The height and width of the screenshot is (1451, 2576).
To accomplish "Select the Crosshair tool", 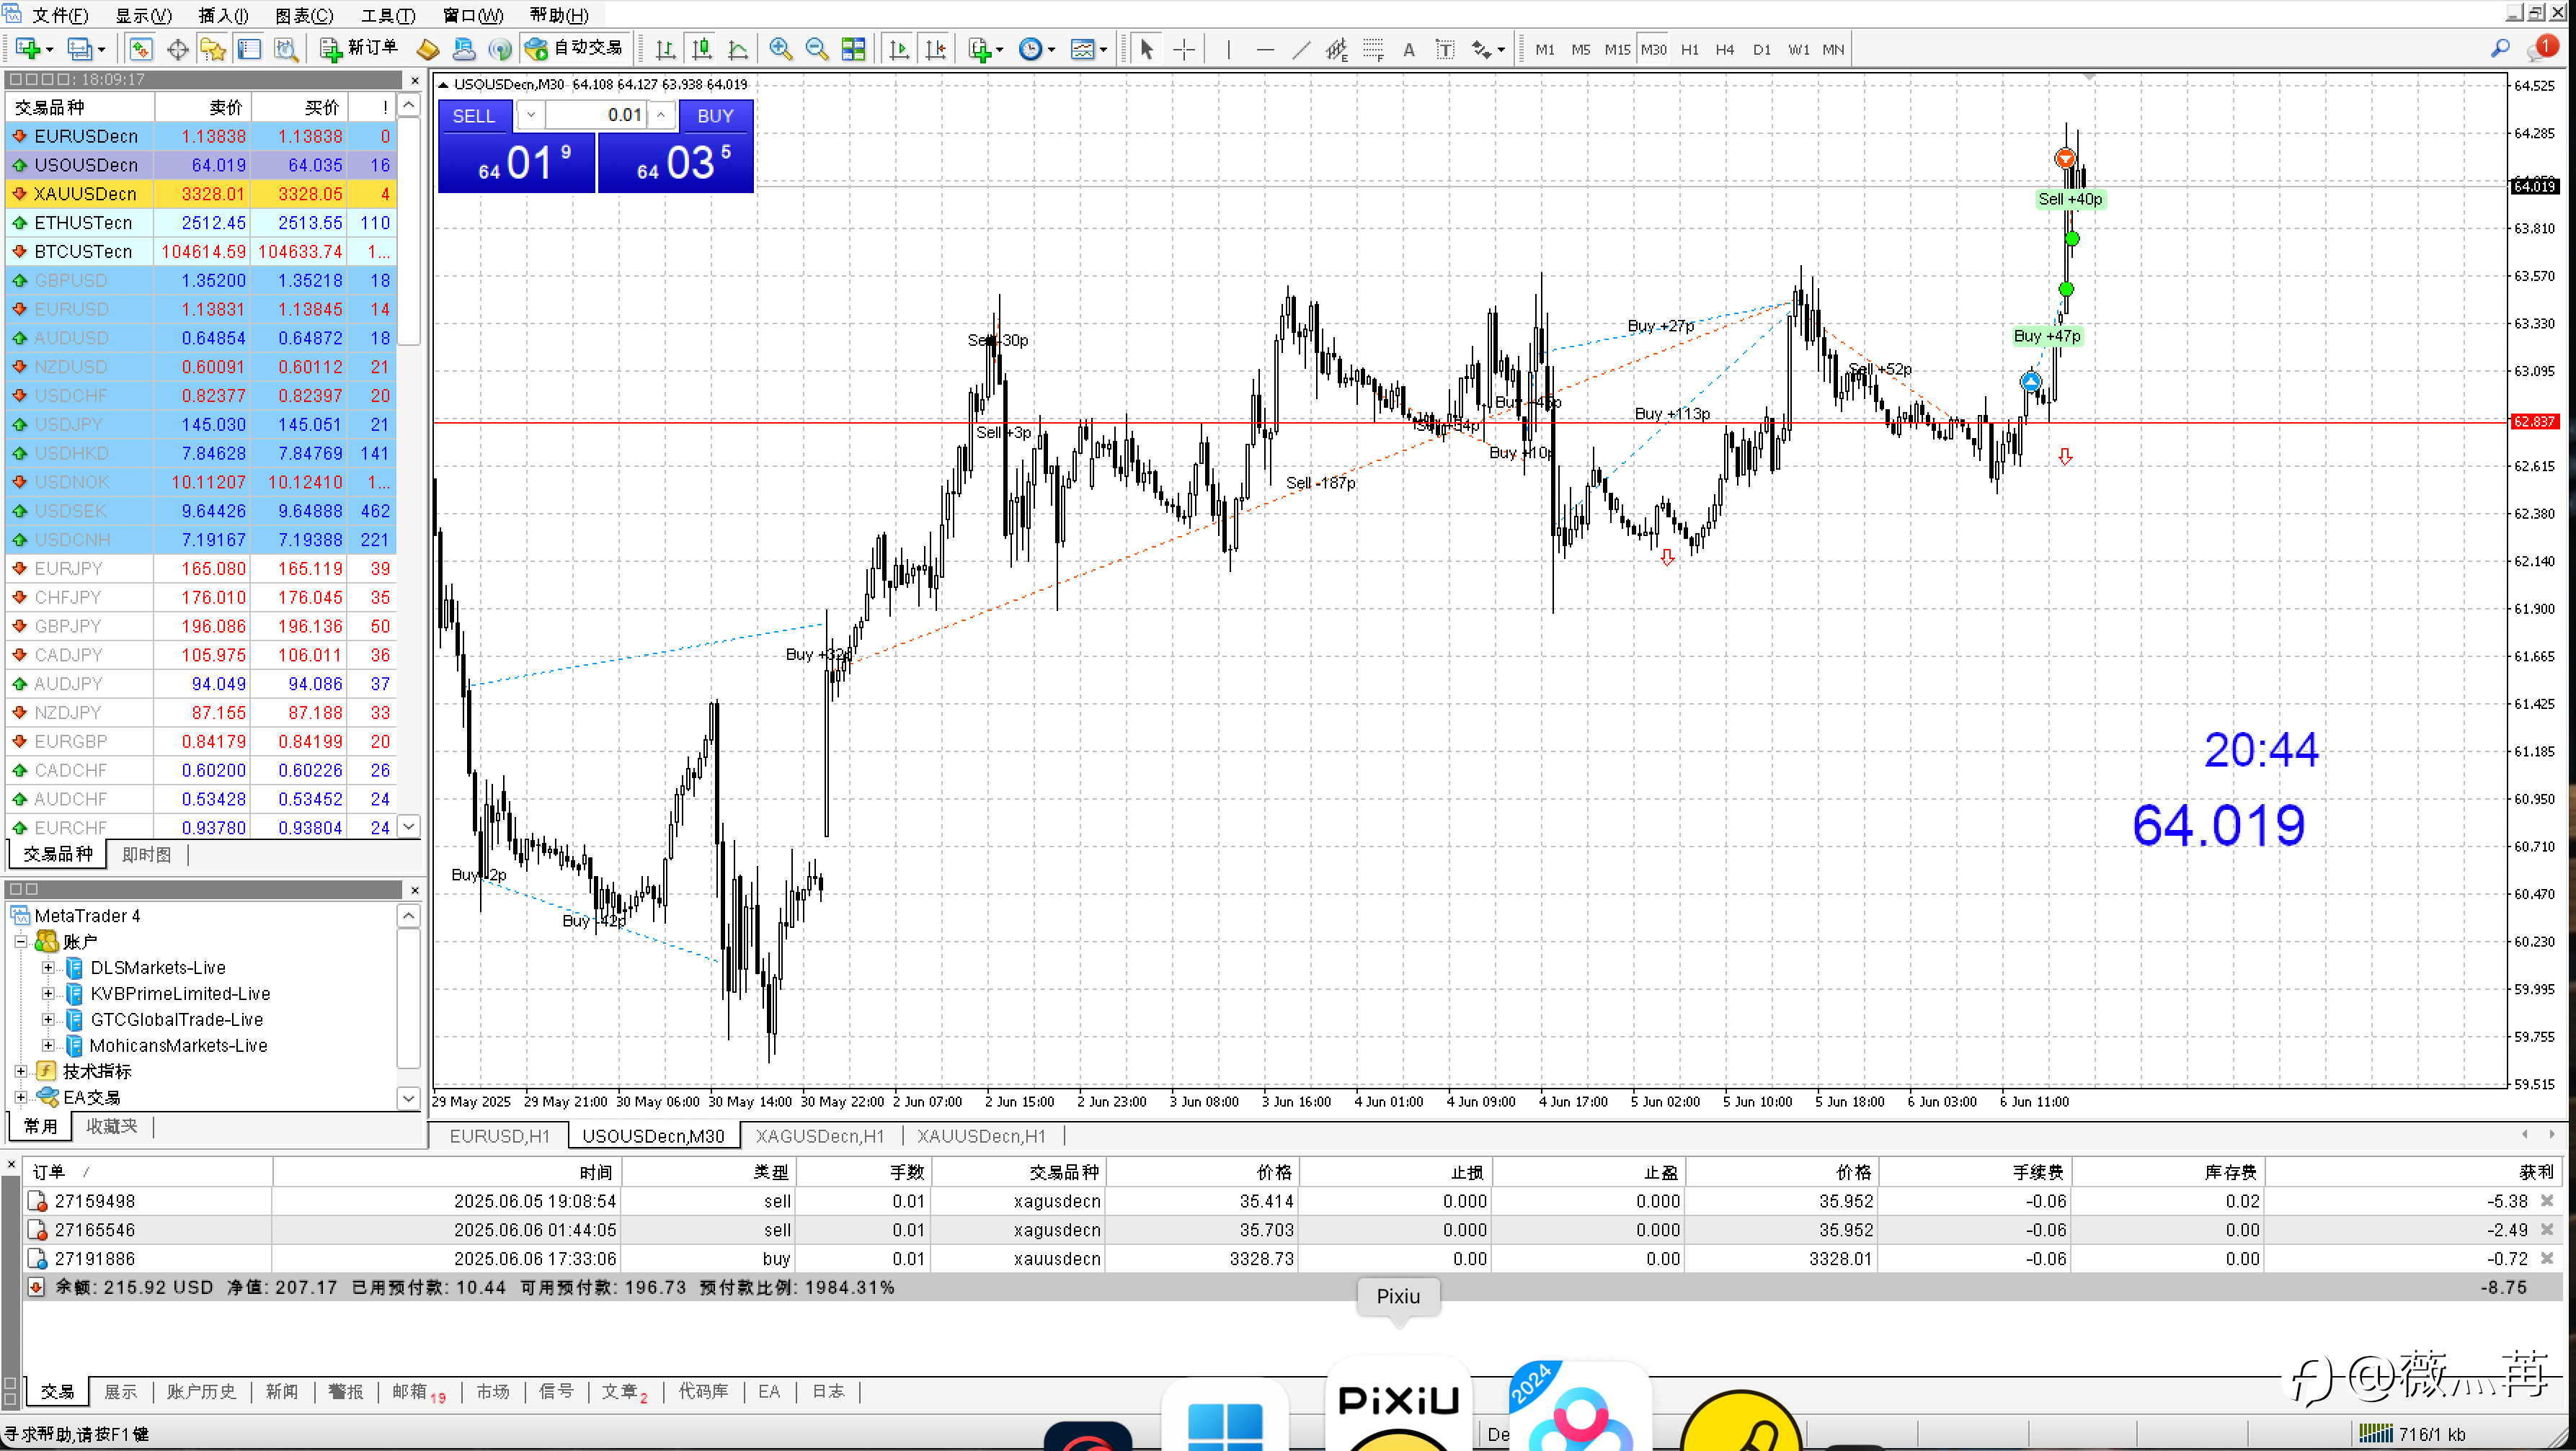I will pos(1183,49).
